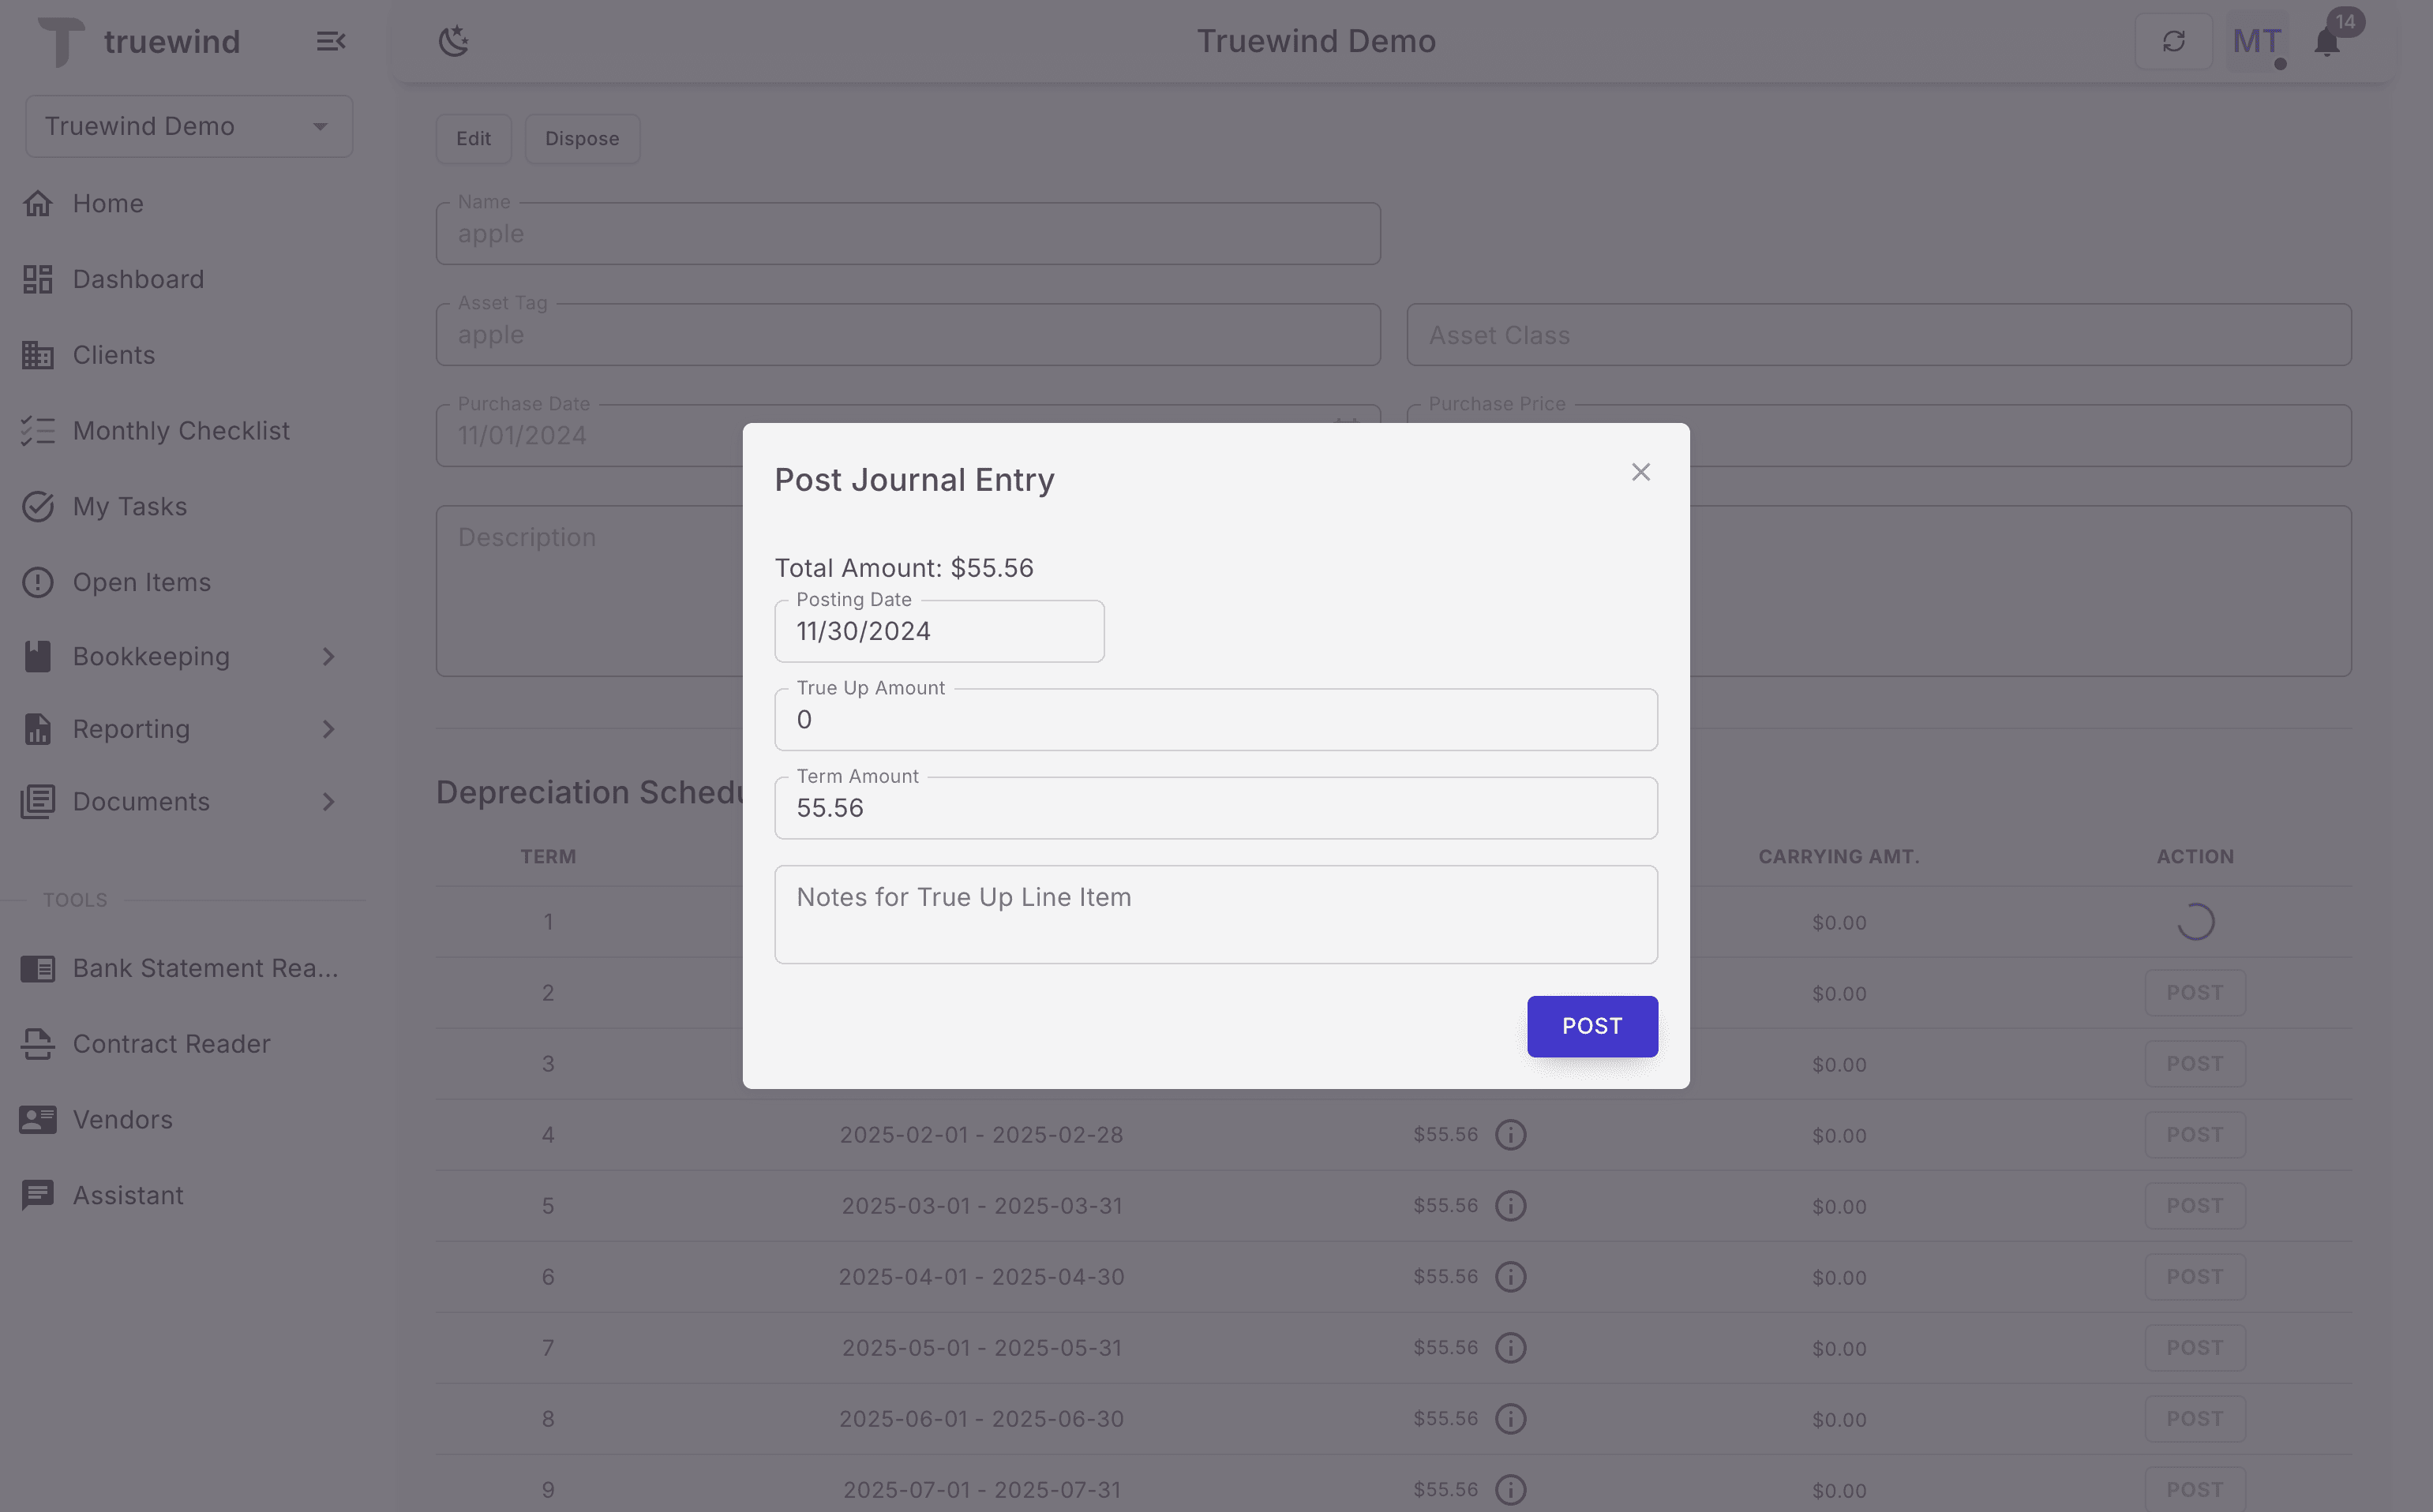Expand the Bookkeeping section
Screen dimensions: 2433x1512
pos(328,656)
